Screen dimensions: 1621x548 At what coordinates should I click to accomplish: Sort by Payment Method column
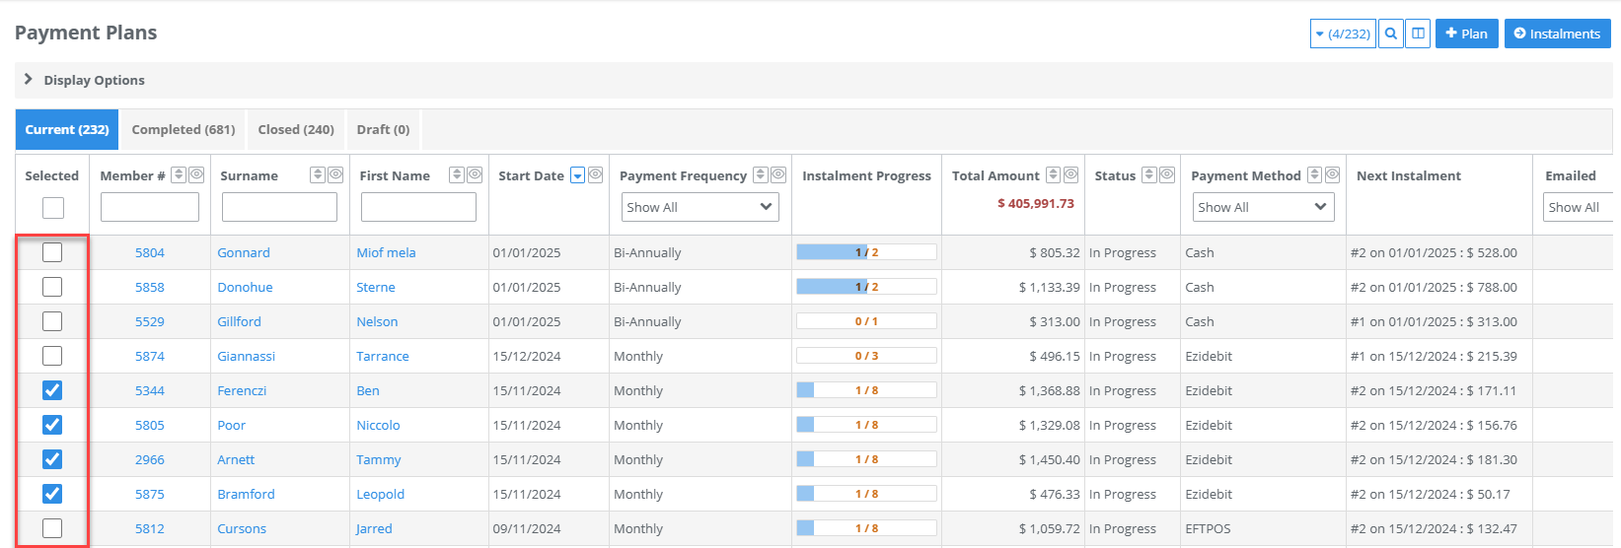1315,174
